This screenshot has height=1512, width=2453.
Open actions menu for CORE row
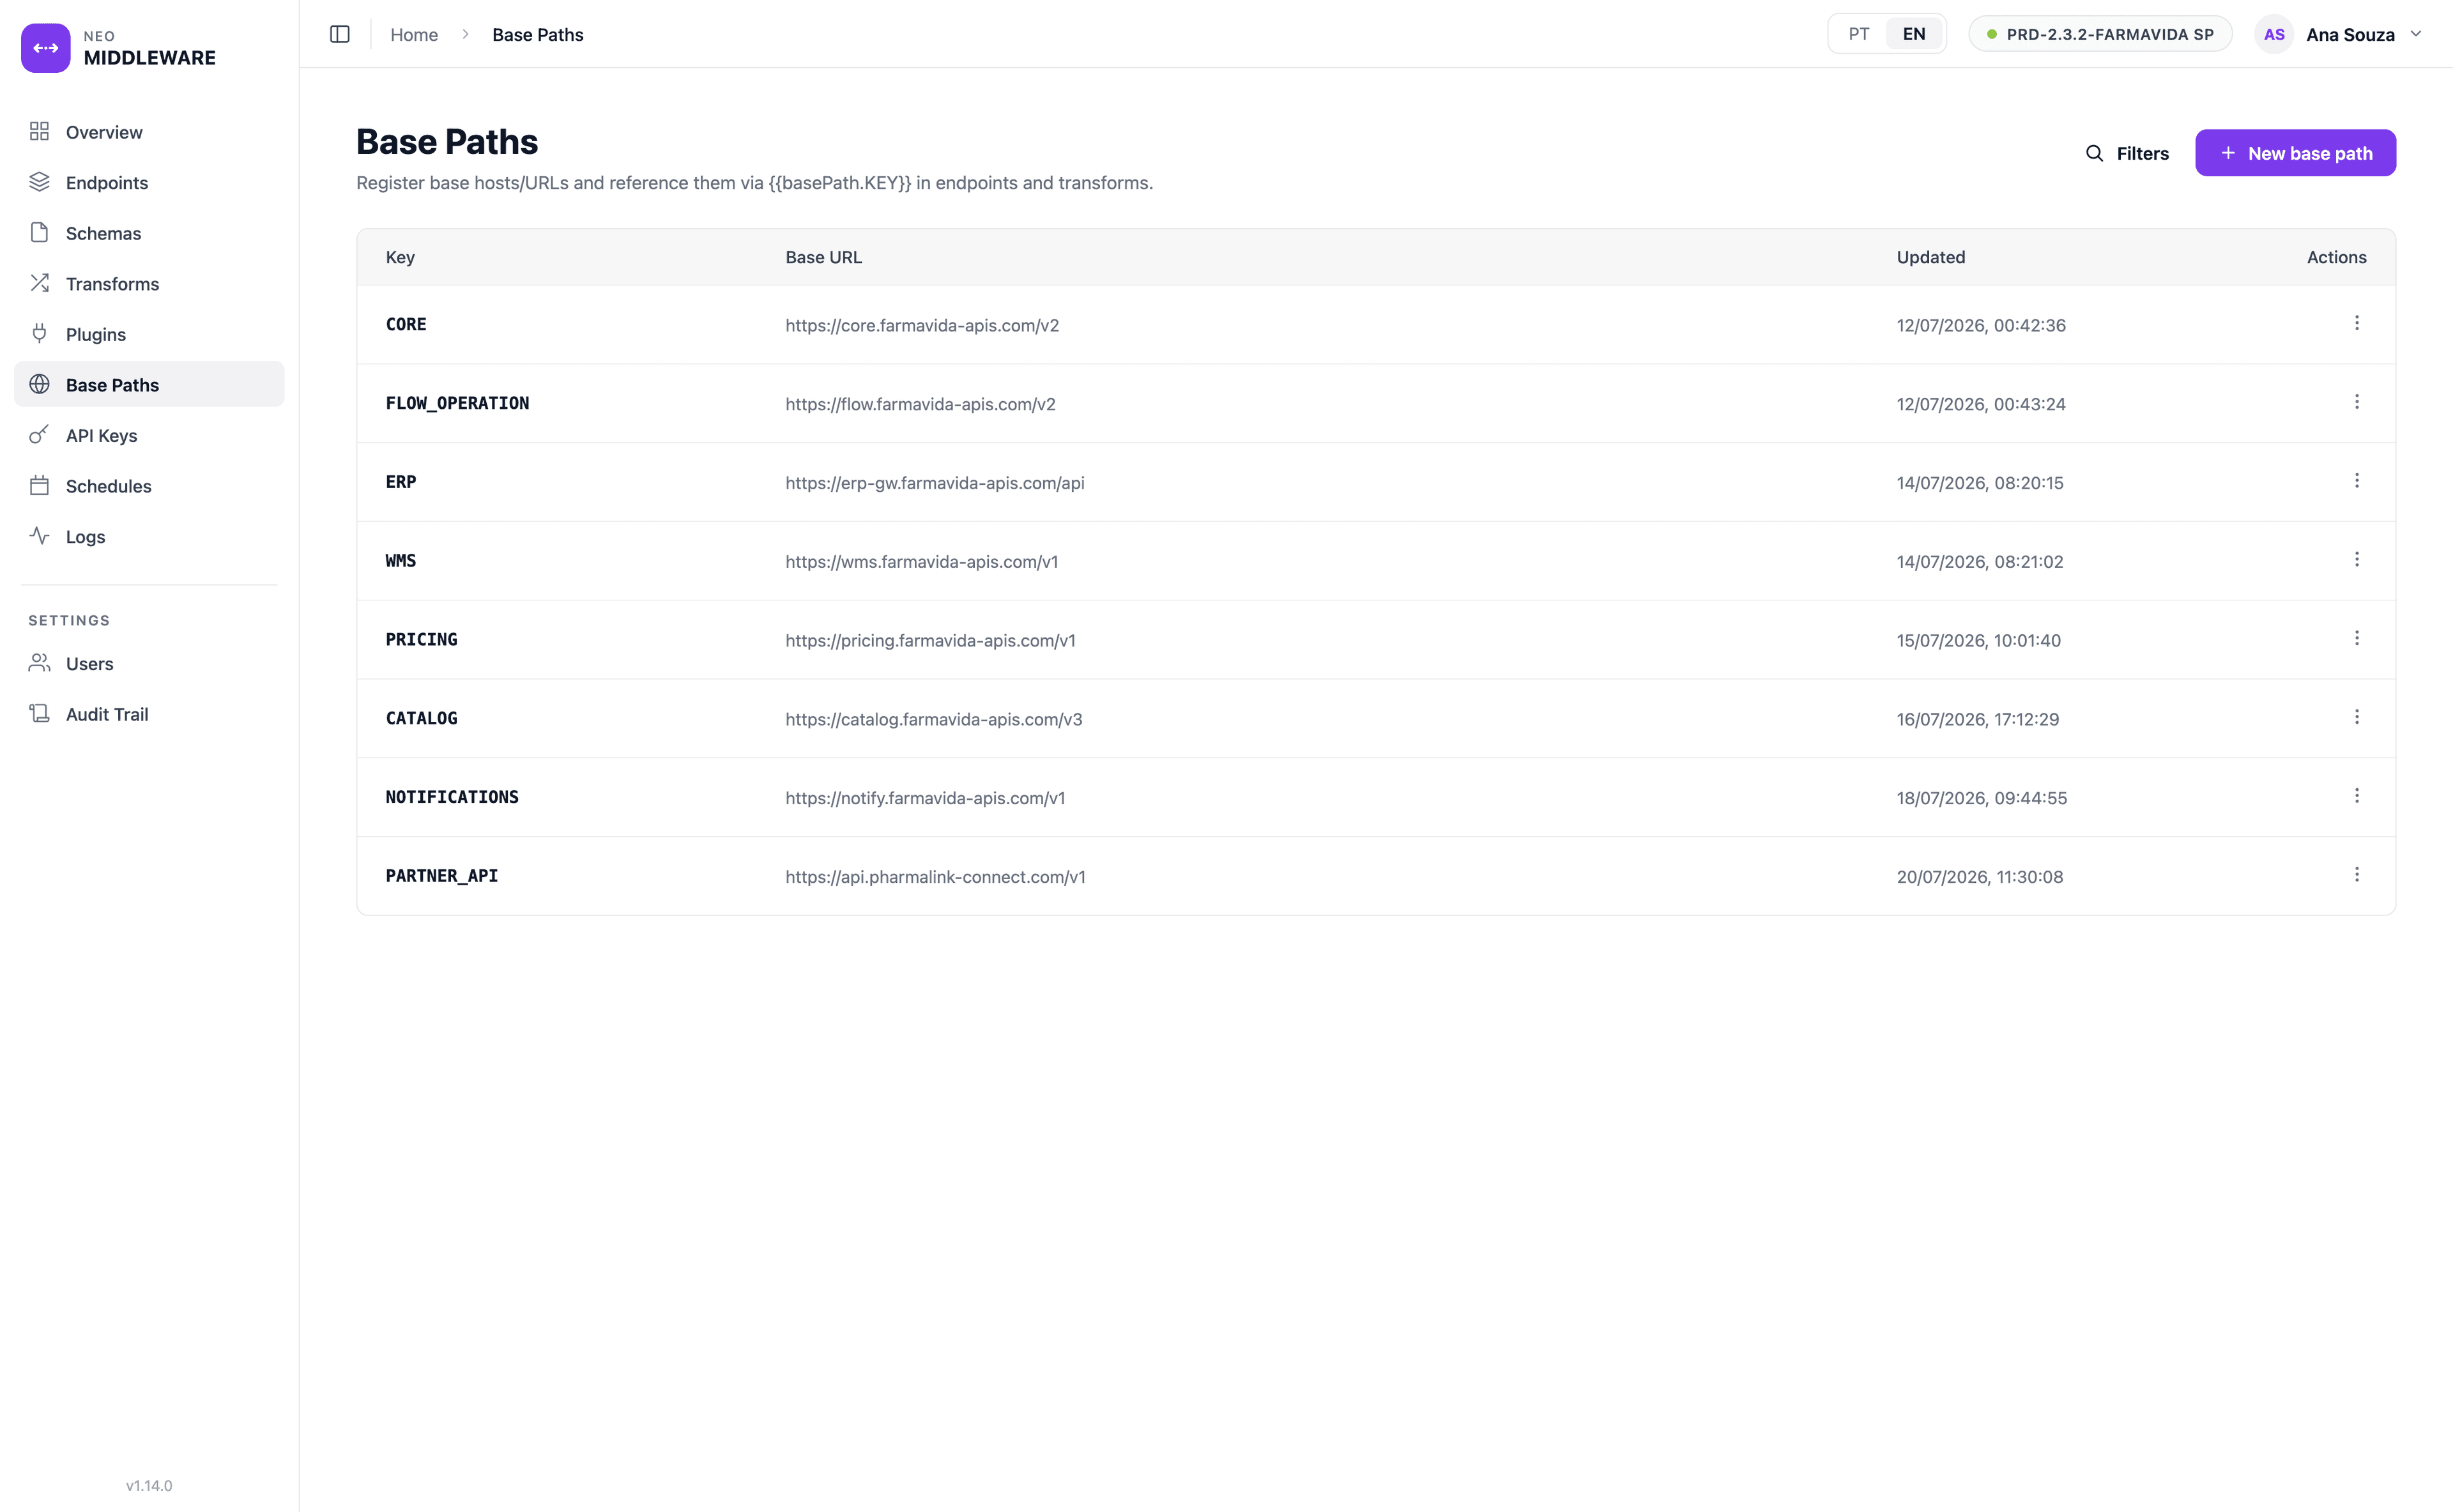click(2357, 323)
